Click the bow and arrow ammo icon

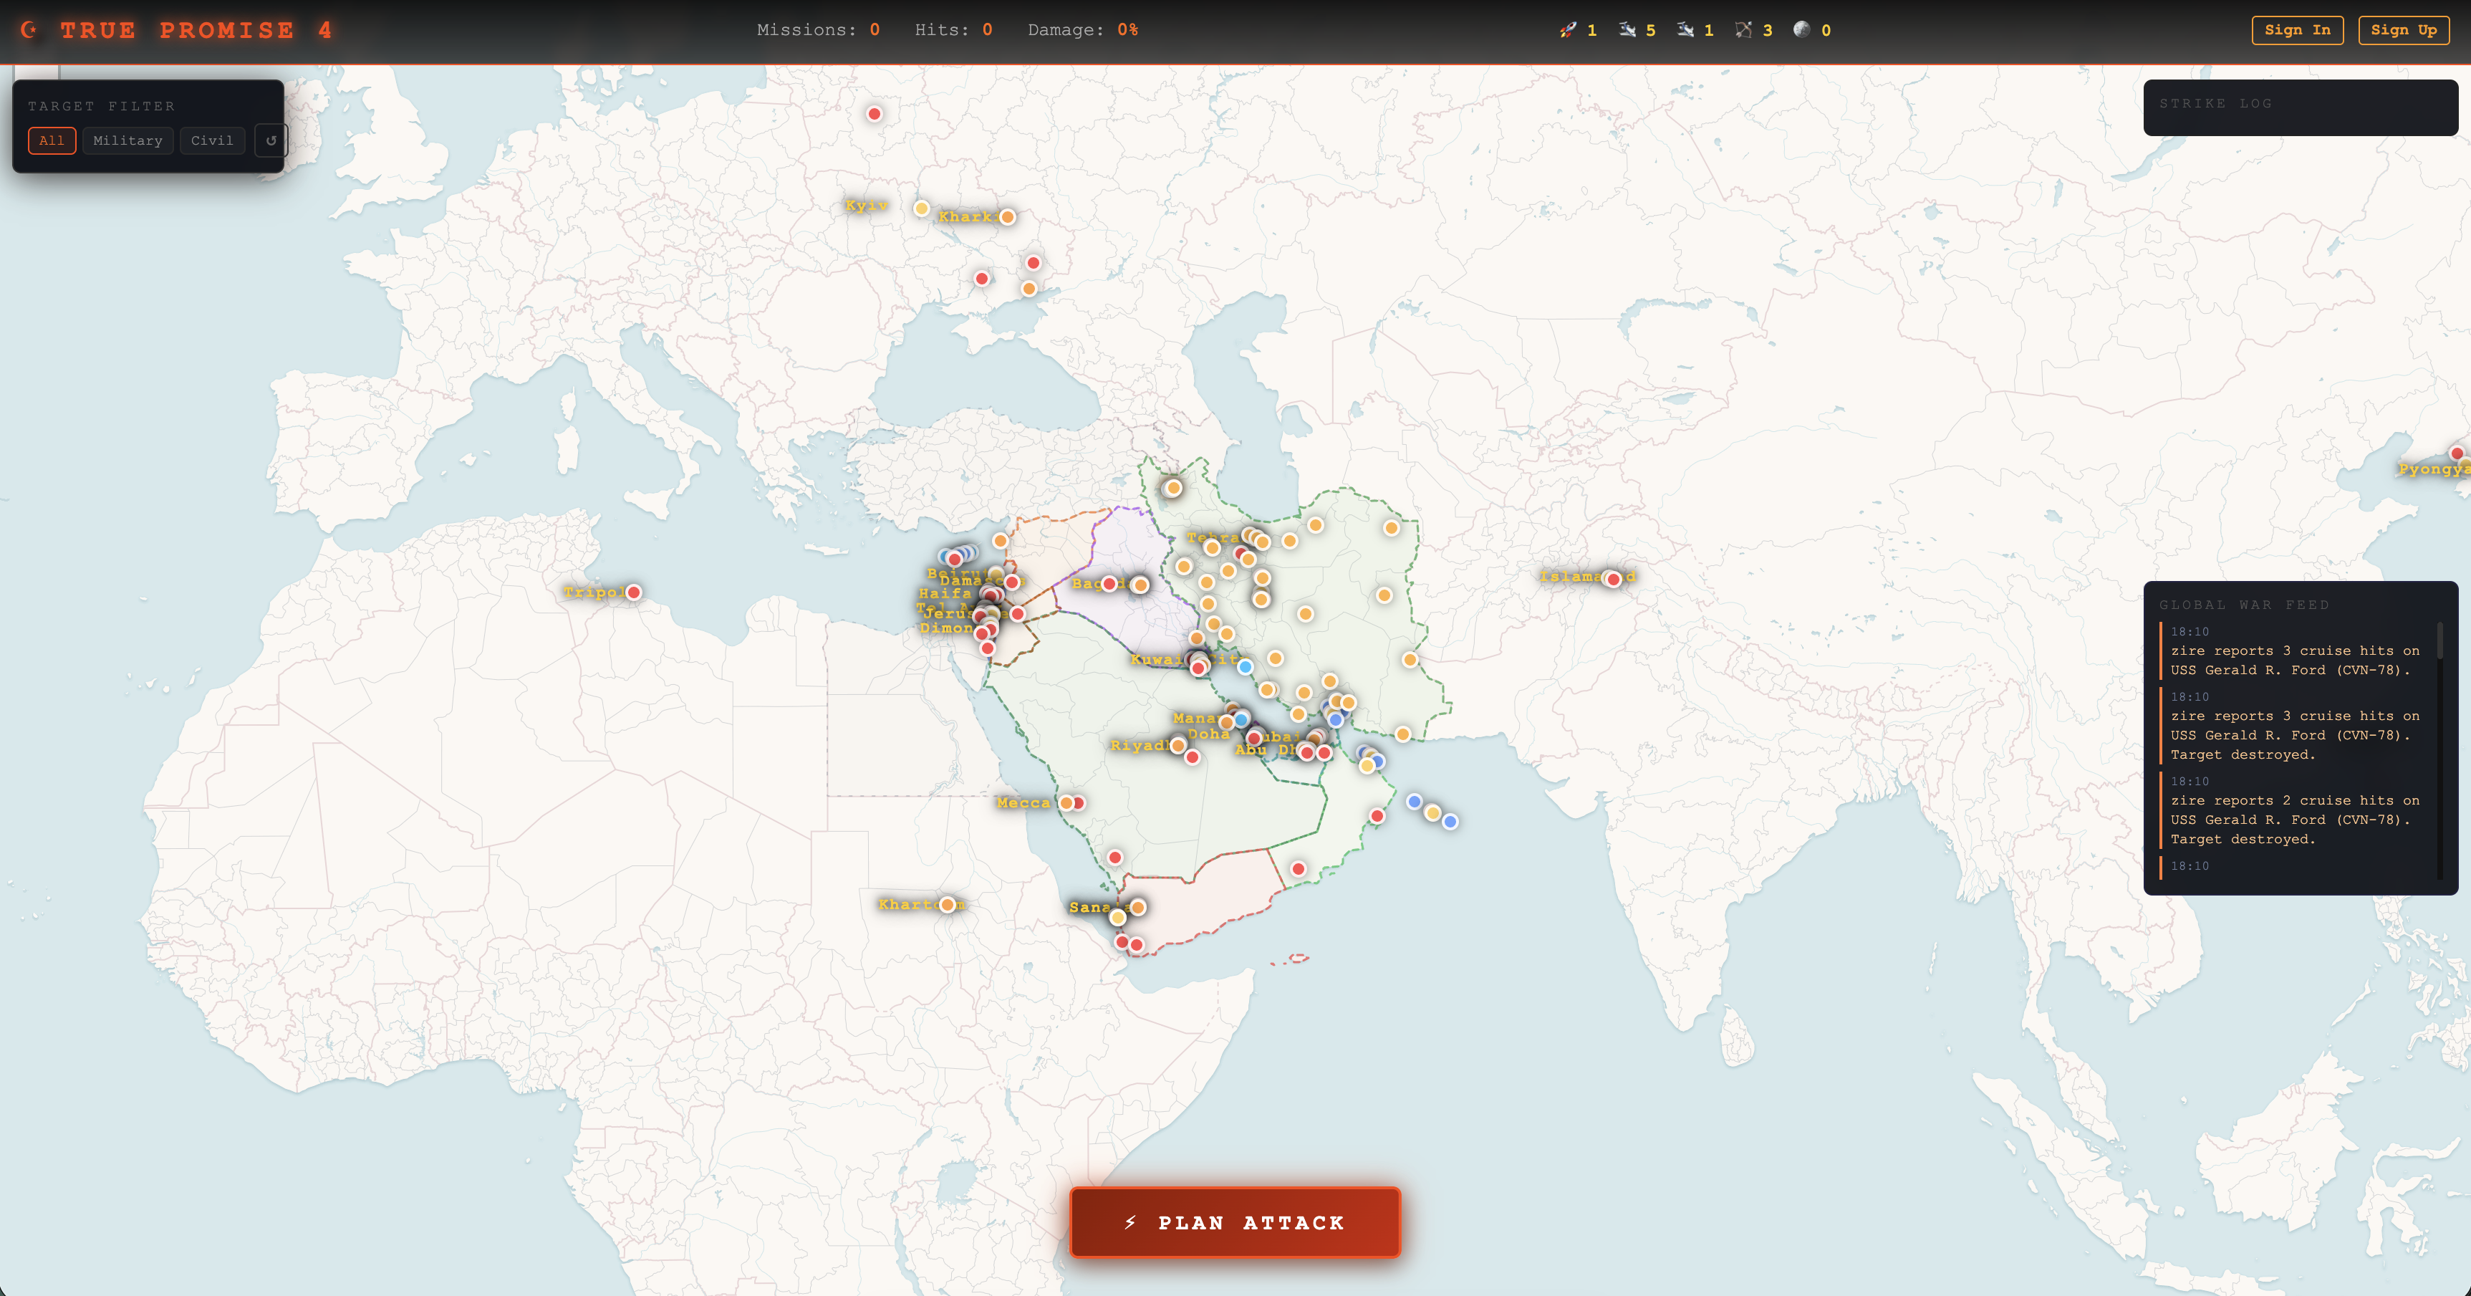coord(1743,30)
